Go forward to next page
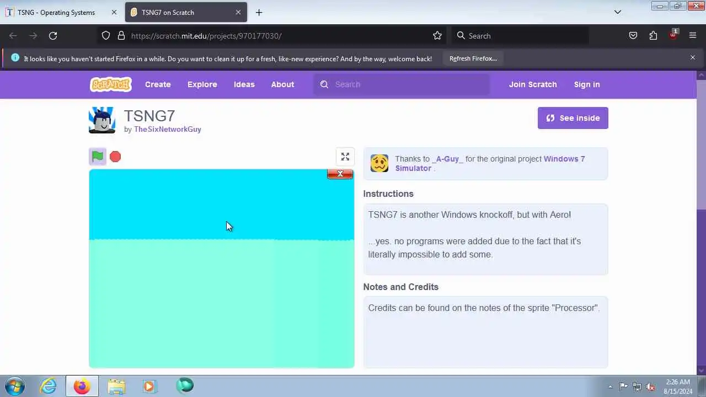The height and width of the screenshot is (397, 706). 33,36
